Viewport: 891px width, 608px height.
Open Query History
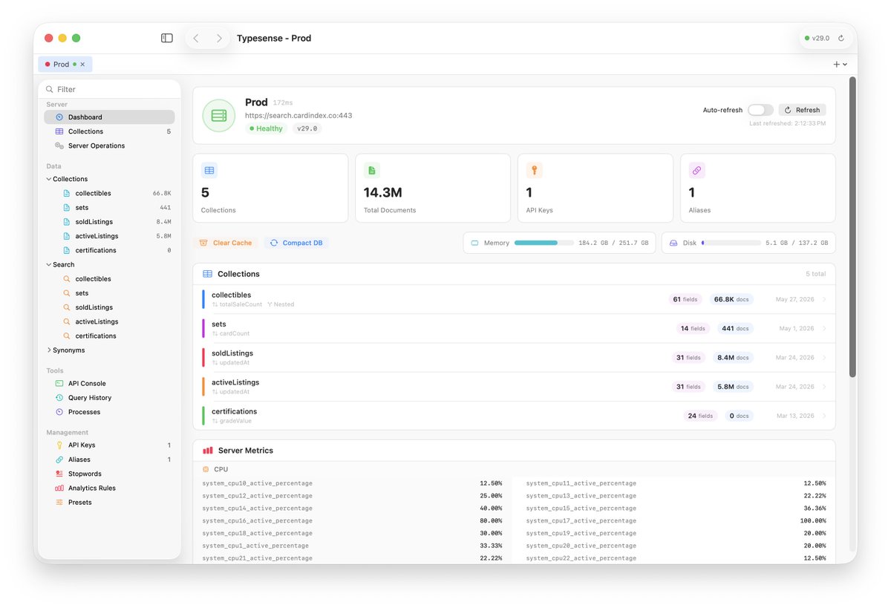109,398
